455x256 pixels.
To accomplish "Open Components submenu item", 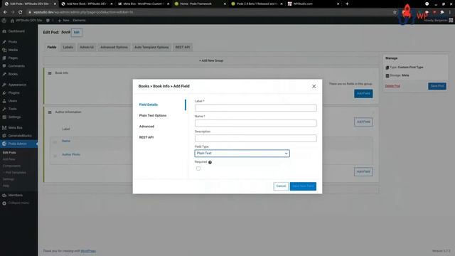I will [11, 166].
